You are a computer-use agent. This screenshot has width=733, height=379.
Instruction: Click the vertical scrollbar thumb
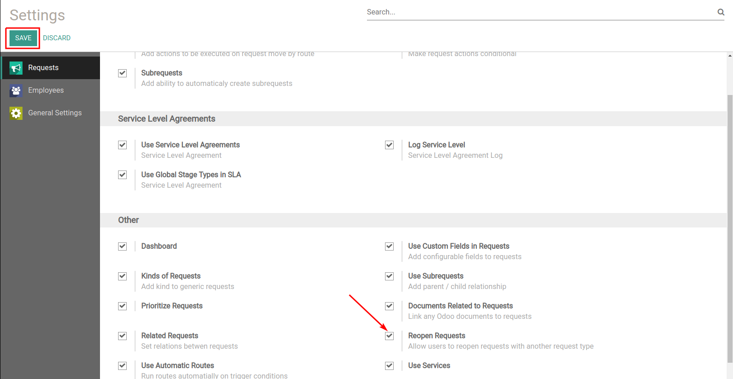click(730, 228)
